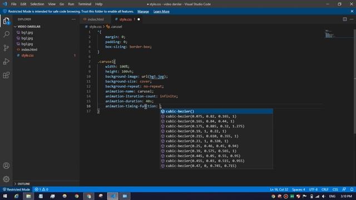Open the Edit menu
The height and width of the screenshot is (200, 356).
[23, 4]
